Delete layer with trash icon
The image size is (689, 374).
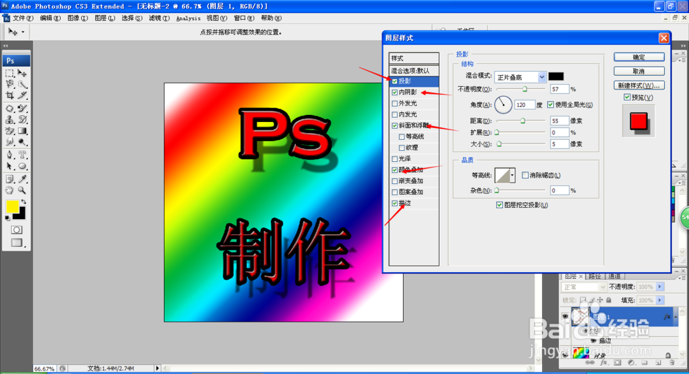(x=671, y=363)
